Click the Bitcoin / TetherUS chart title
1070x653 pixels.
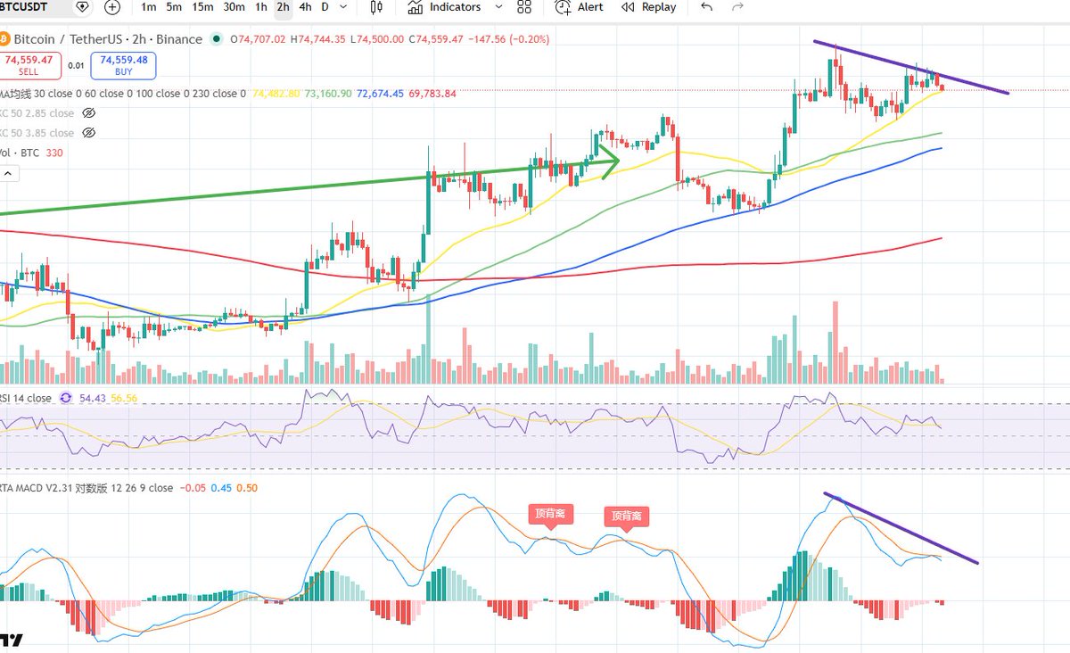(107, 39)
